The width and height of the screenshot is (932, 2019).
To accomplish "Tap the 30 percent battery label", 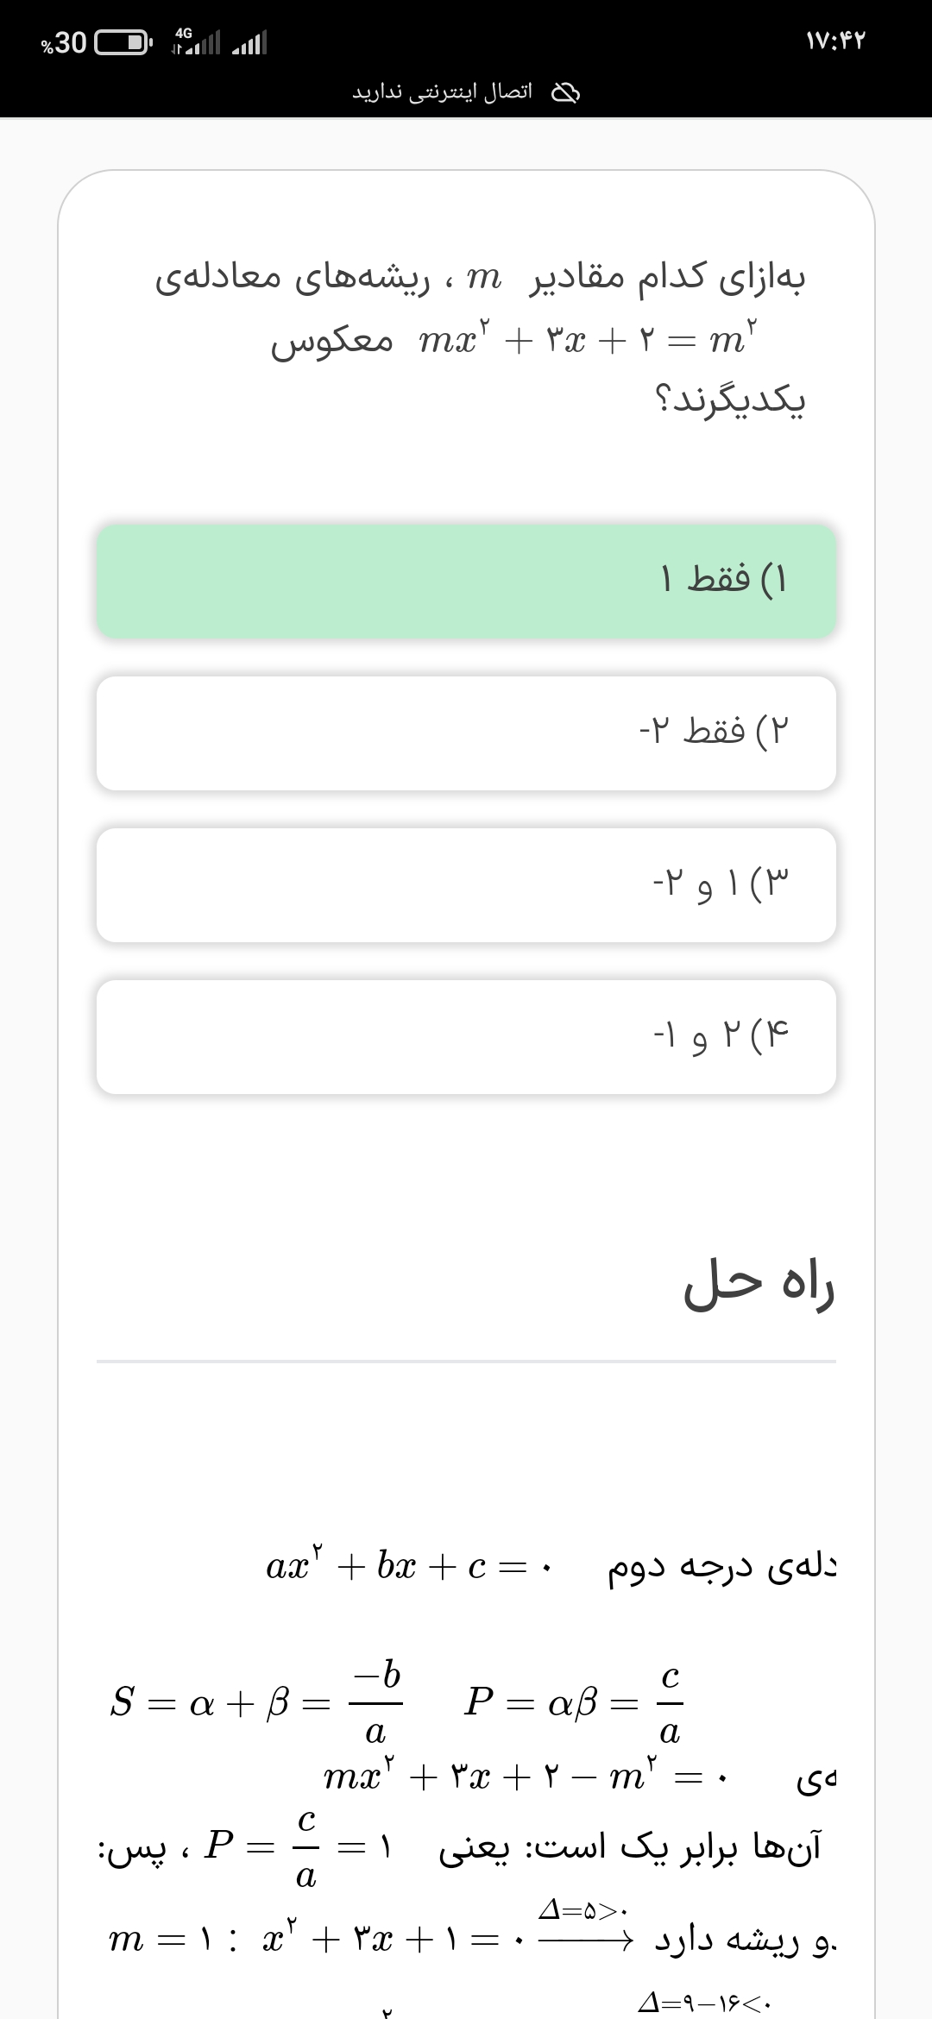I will pos(64,42).
